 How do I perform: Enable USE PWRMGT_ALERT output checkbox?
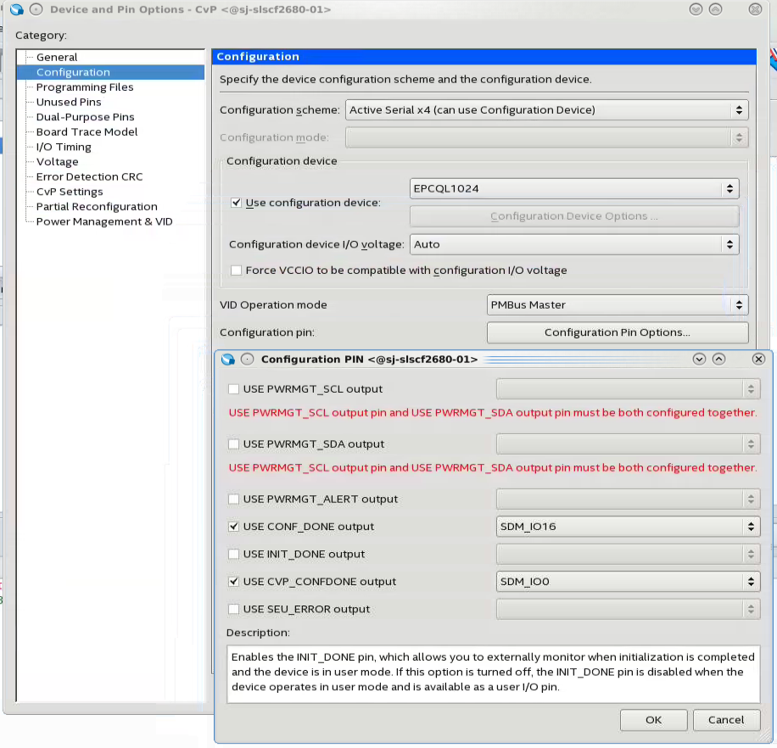tap(233, 499)
